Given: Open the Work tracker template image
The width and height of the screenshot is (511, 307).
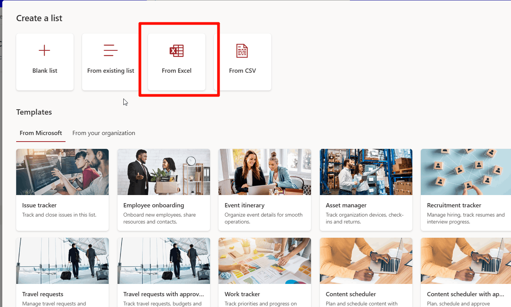Looking at the screenshot, I should [265, 261].
